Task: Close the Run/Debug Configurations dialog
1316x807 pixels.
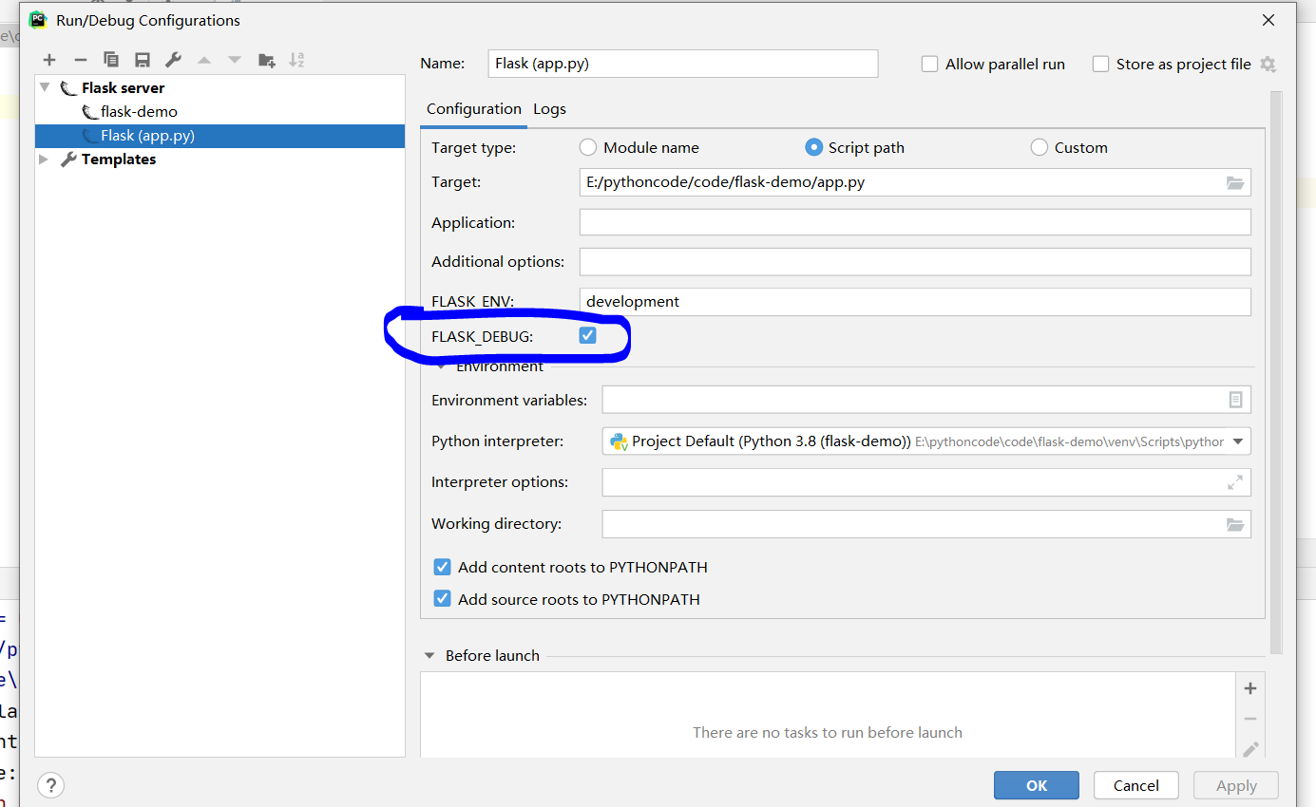Action: [1268, 20]
